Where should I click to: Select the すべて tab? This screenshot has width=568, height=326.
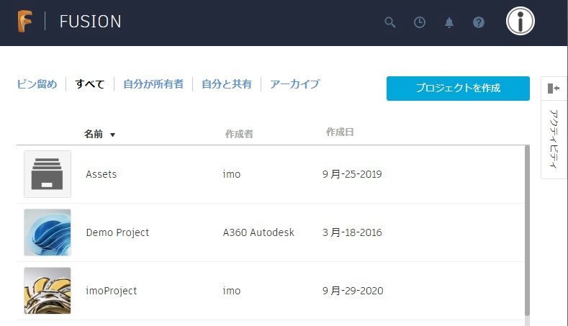tap(90, 84)
